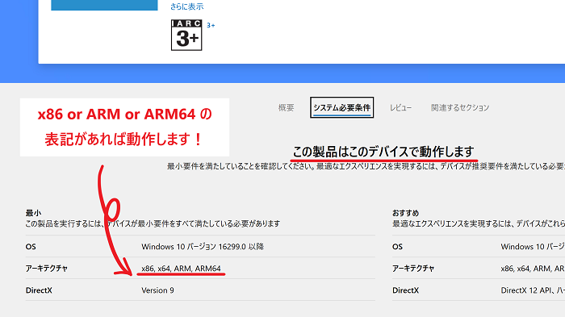Click DirectX label in おすすめ table
565x317 pixels.
[x=405, y=290]
